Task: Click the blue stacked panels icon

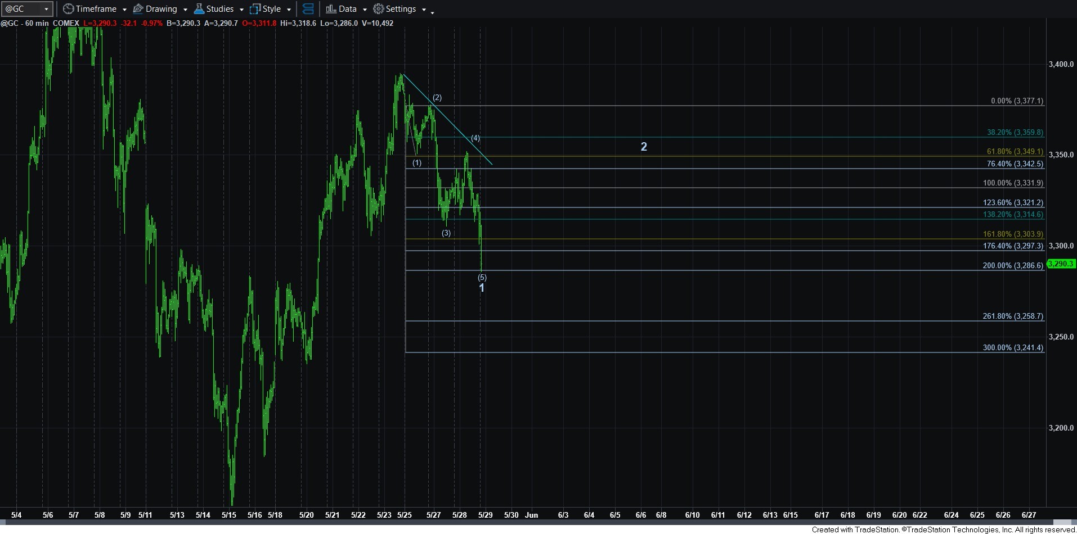Action: pyautogui.click(x=308, y=9)
